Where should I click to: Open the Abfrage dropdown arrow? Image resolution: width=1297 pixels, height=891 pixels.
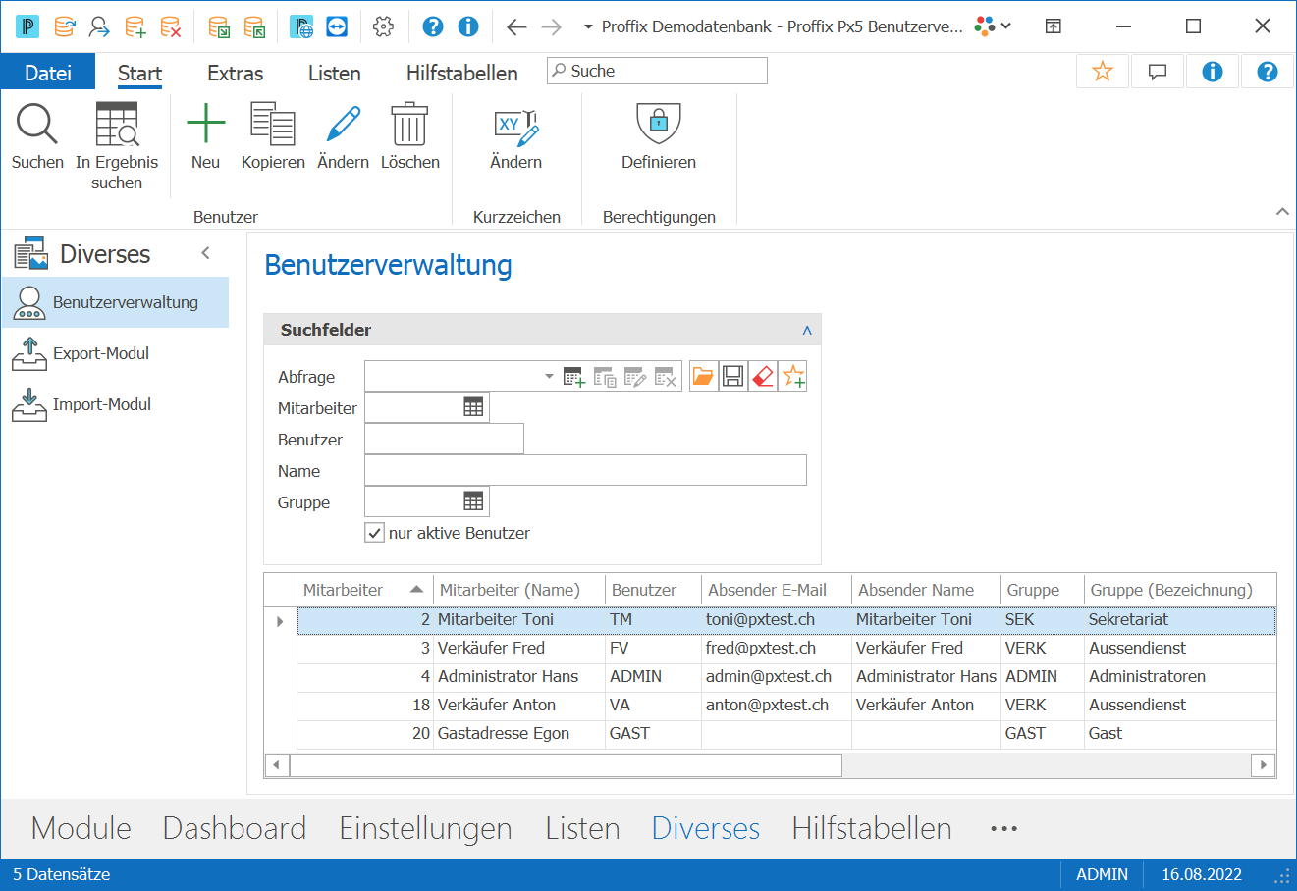(549, 377)
